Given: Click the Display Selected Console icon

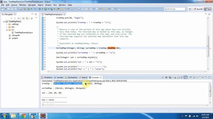Looking at the screenshot, I should [194, 77].
